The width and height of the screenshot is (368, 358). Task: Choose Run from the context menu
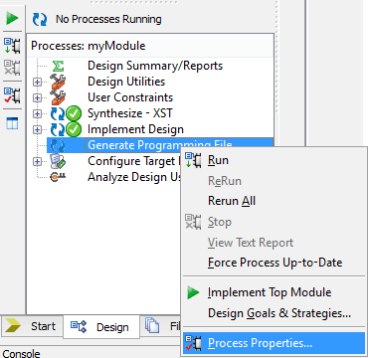(274, 160)
